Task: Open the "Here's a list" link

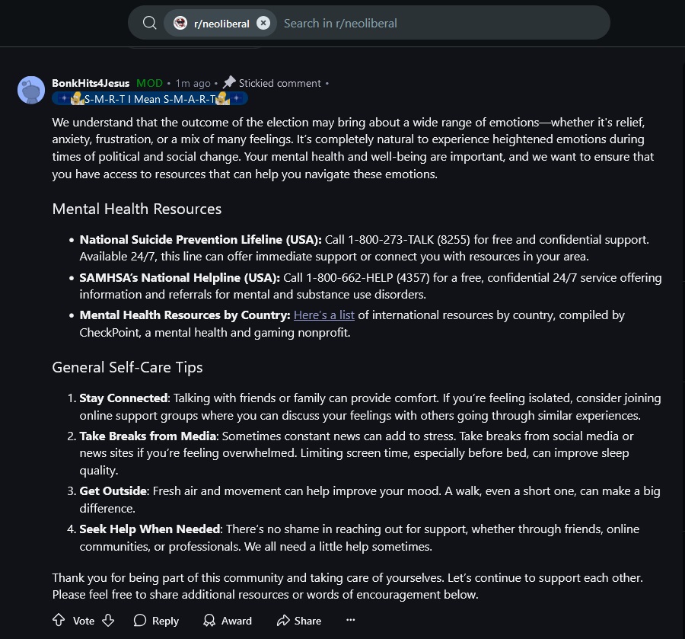Action: [323, 315]
